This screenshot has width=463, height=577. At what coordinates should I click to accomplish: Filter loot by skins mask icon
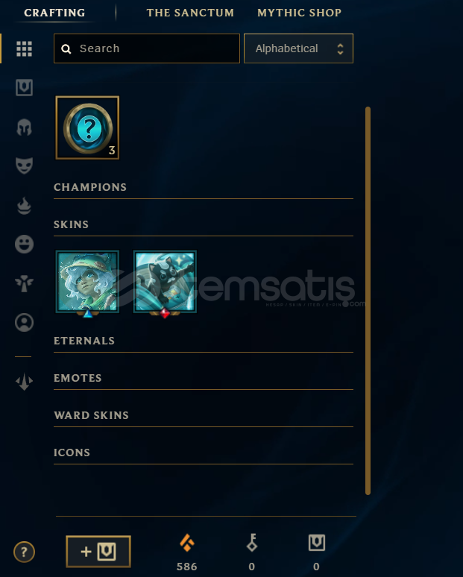25,165
